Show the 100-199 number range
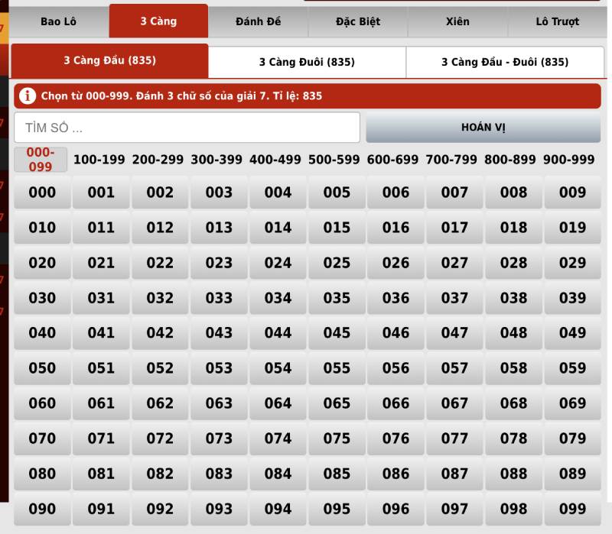This screenshot has width=612, height=534. pyautogui.click(x=101, y=160)
